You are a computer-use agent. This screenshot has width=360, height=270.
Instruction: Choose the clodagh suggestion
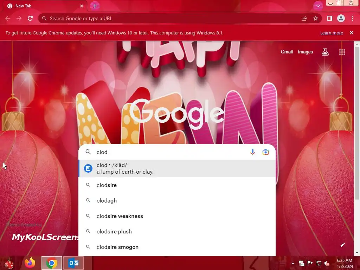tap(177, 200)
